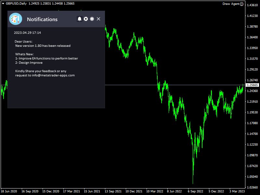This screenshot has height=195, width=260.
Task: Click the "2- Design Improve" notification line
Action: click(29, 63)
